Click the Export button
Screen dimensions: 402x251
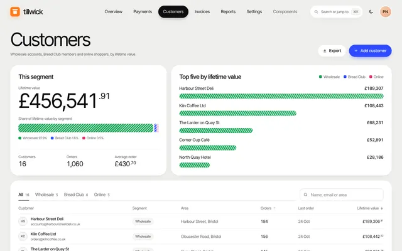coord(332,51)
